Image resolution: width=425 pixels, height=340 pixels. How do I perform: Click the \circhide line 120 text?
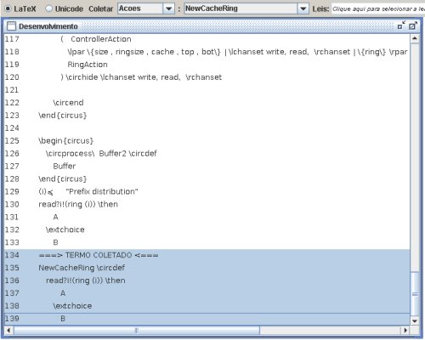click(x=141, y=77)
